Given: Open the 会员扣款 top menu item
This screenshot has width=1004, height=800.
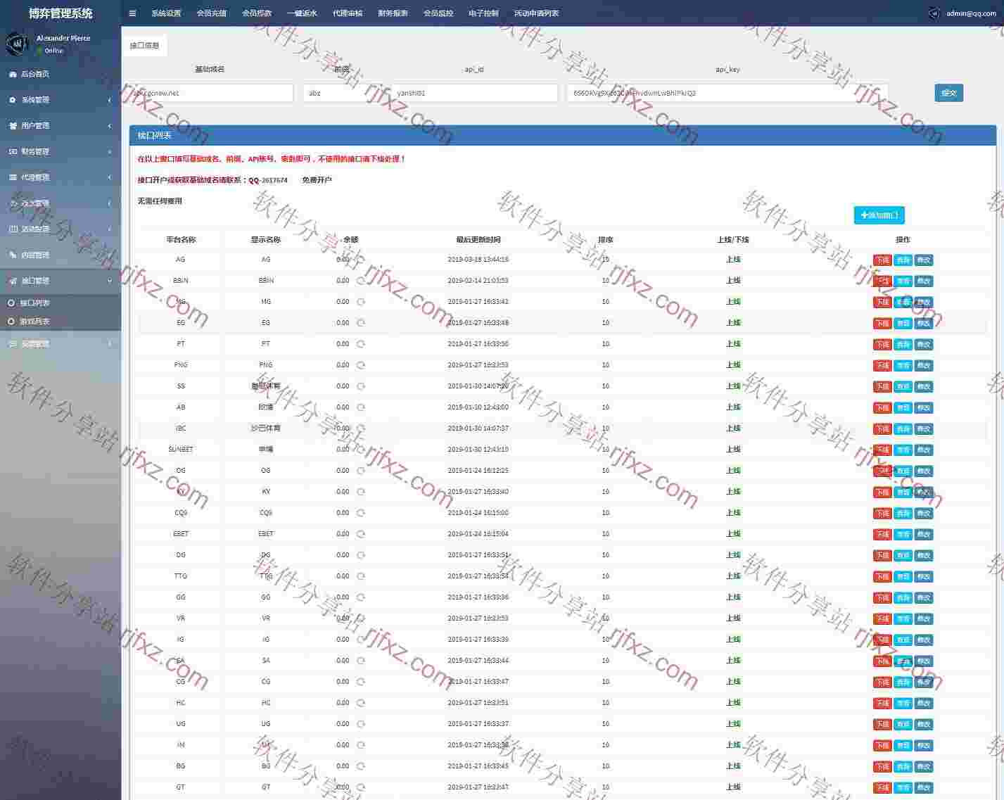Looking at the screenshot, I should click(257, 13).
